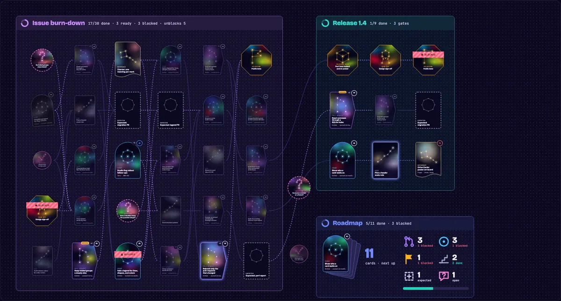Open 'Show who a card waits on' in Release 1.4

click(343, 161)
